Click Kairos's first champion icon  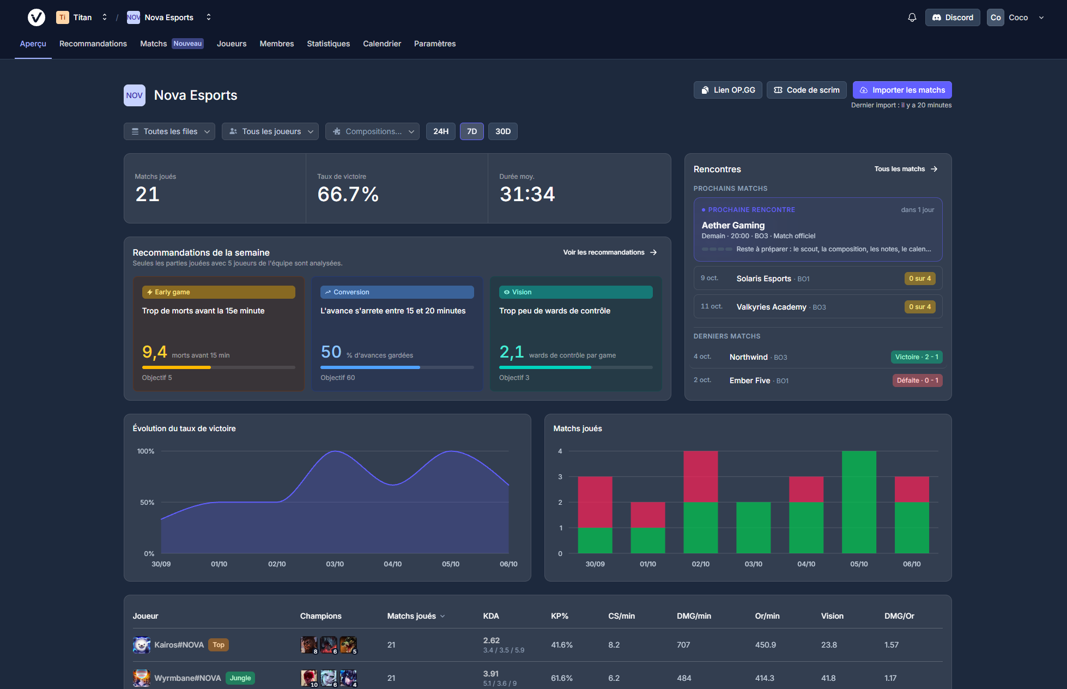[309, 645]
